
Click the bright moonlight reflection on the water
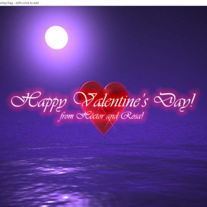55,170
